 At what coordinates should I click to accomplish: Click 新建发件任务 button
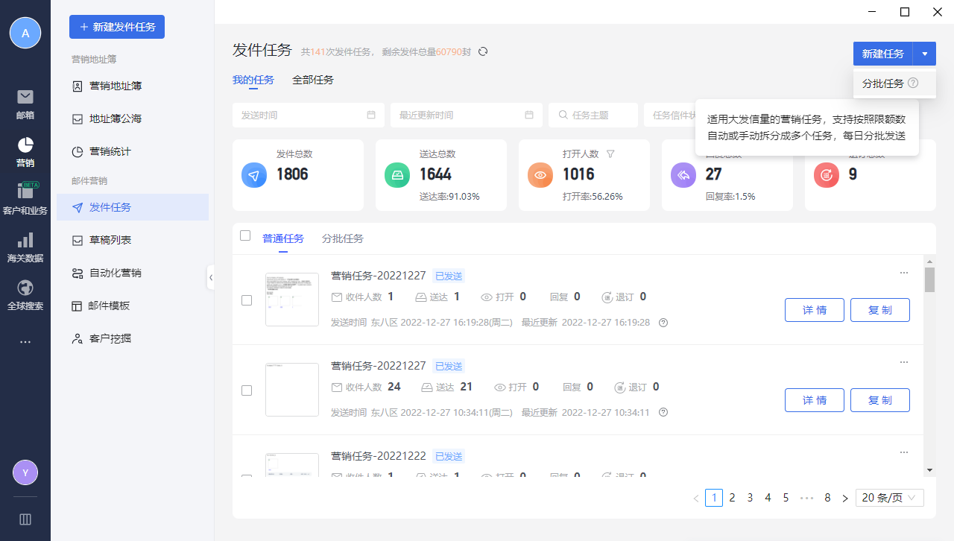(x=117, y=27)
